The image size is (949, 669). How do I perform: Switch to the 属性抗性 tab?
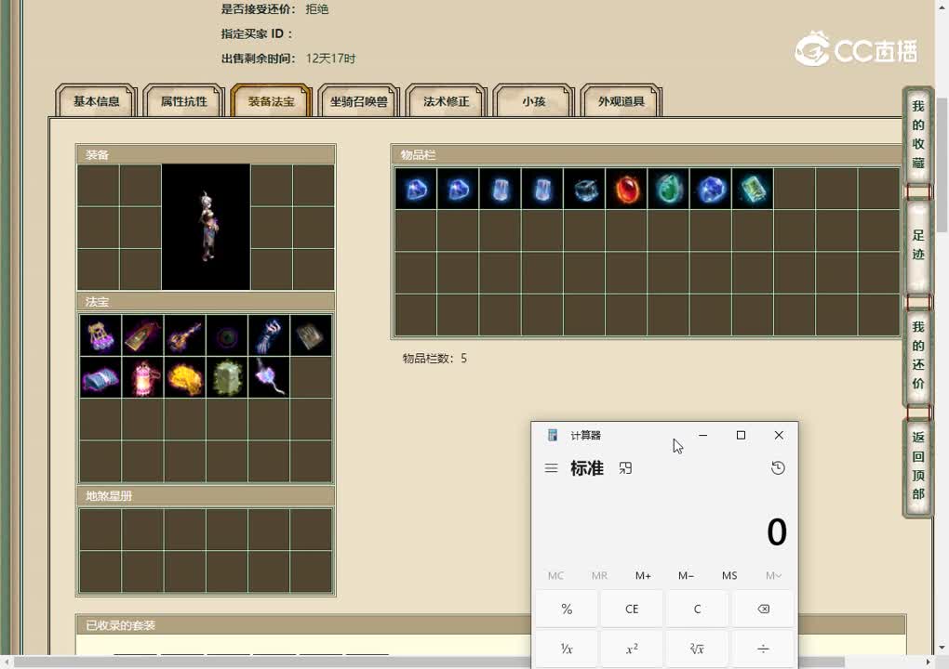tap(183, 101)
